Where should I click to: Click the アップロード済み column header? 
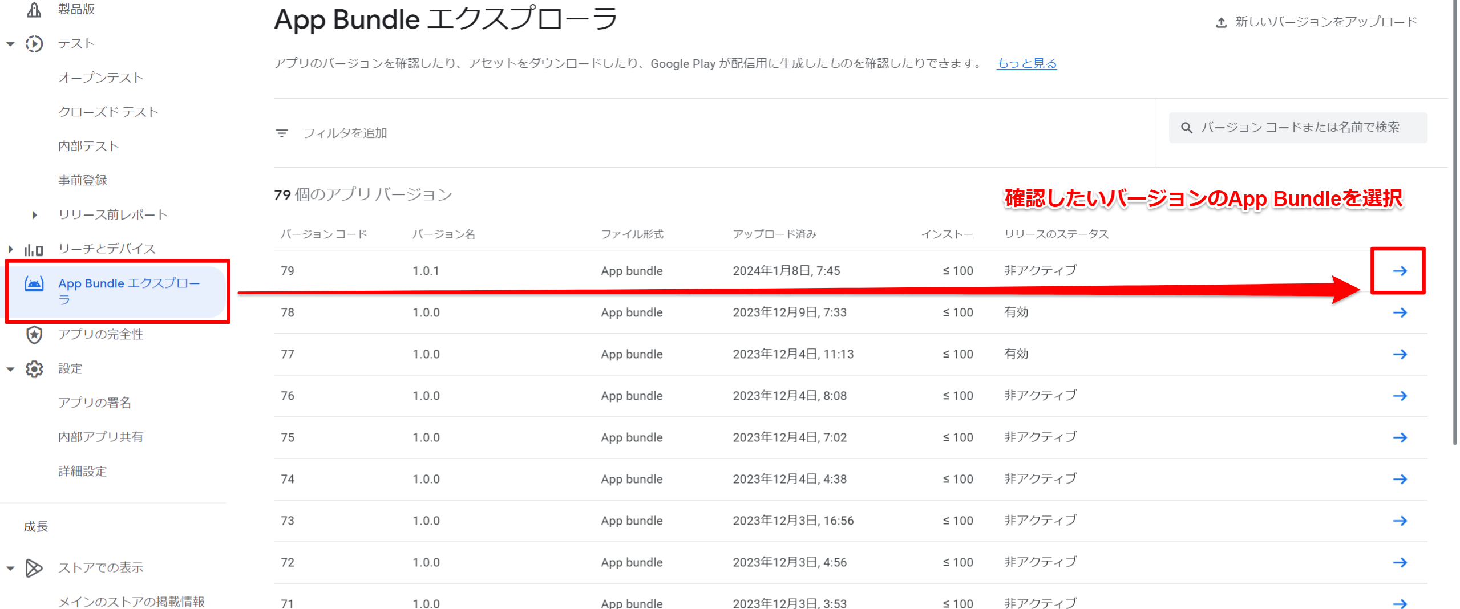774,234
